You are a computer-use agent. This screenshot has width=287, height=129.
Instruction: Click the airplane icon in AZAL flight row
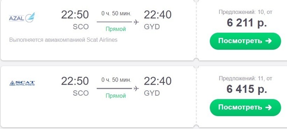pyautogui.click(x=136, y=22)
